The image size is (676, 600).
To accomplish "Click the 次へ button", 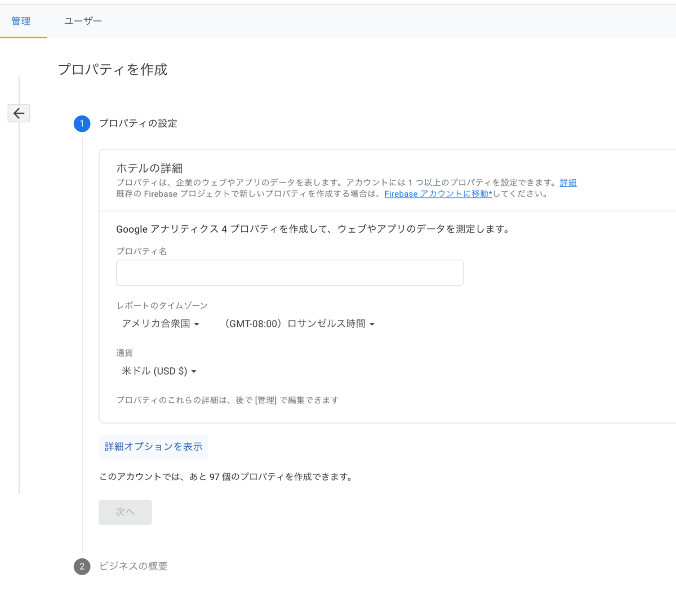I will coord(125,512).
